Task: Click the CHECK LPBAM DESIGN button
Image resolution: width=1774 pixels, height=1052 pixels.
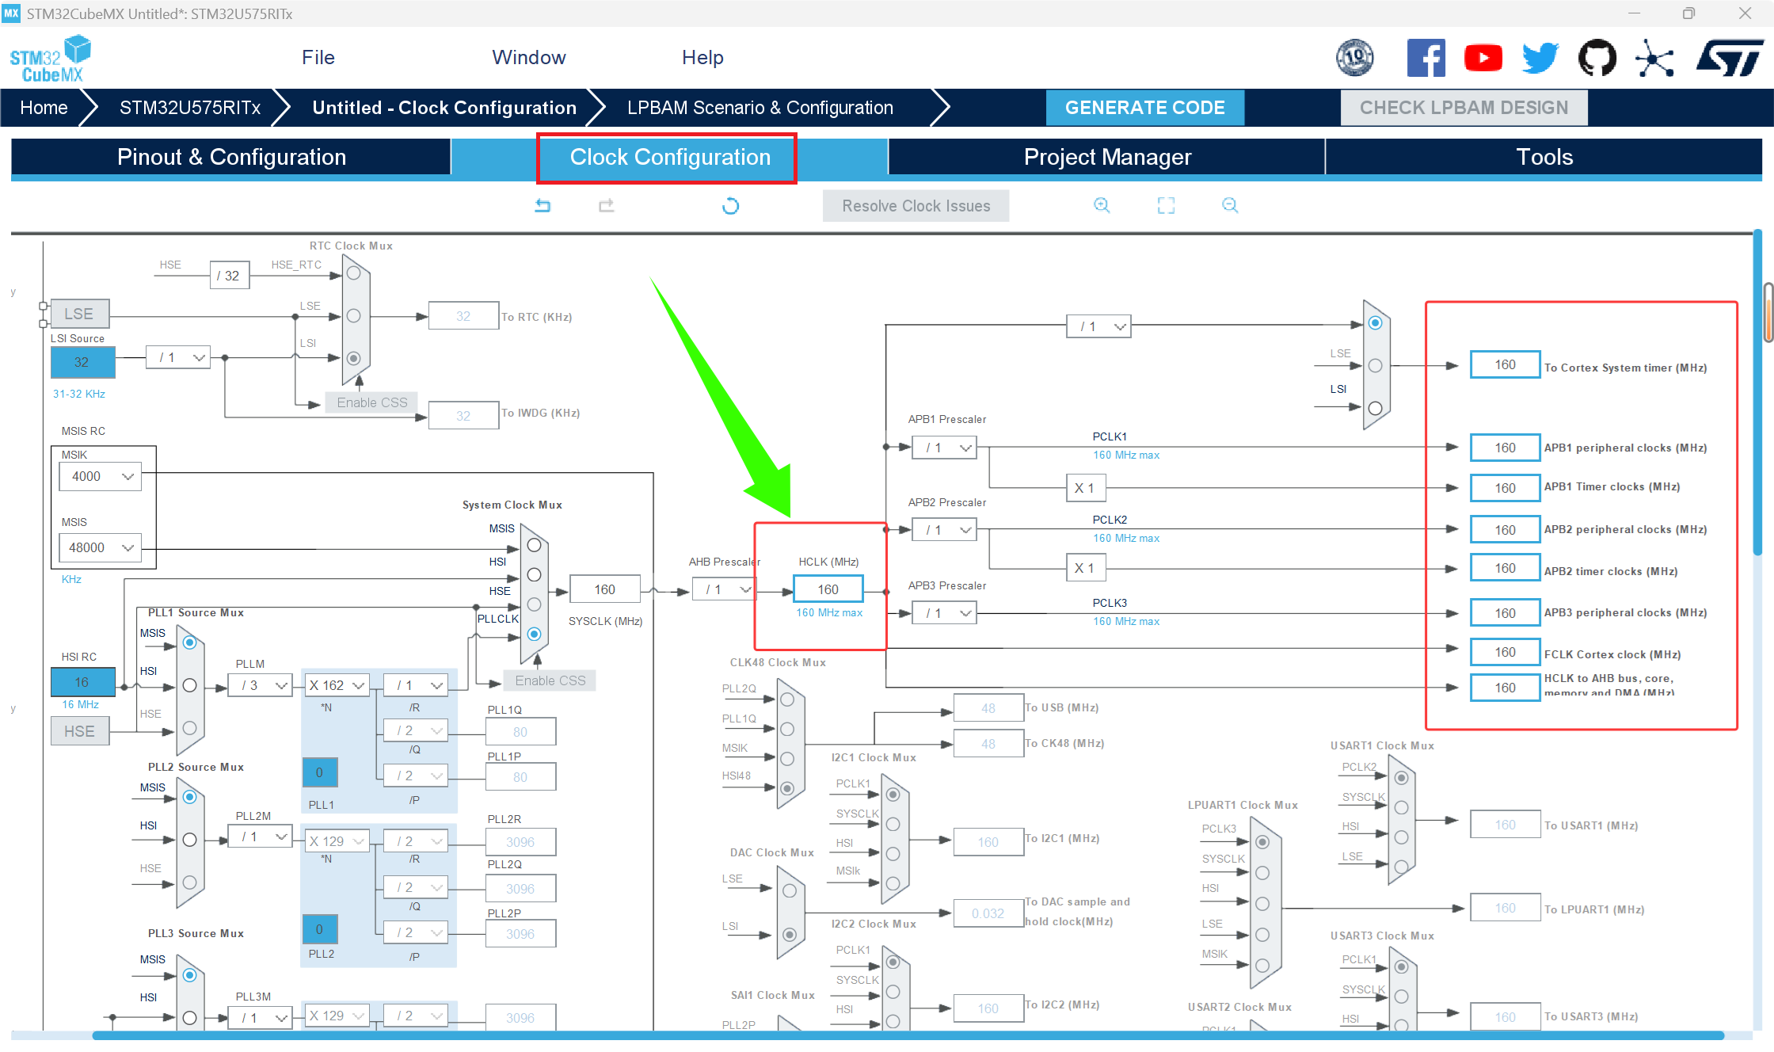Action: (x=1464, y=108)
